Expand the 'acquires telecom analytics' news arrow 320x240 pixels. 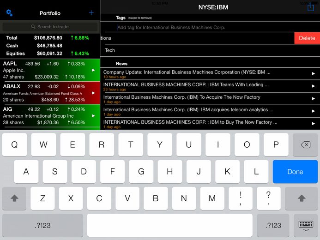click(x=313, y=111)
